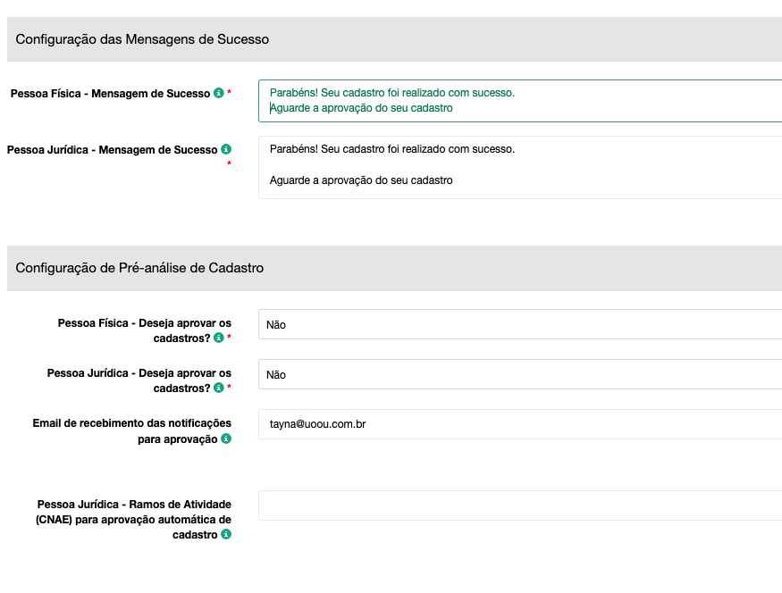This screenshot has height=593, width=782.
Task: Click info icon for Pessoa Jurídica aprovar cadastros
Action: click(x=218, y=388)
